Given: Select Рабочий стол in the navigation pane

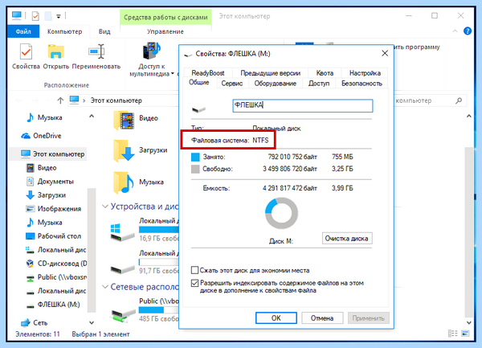Looking at the screenshot, I should click(54, 236).
